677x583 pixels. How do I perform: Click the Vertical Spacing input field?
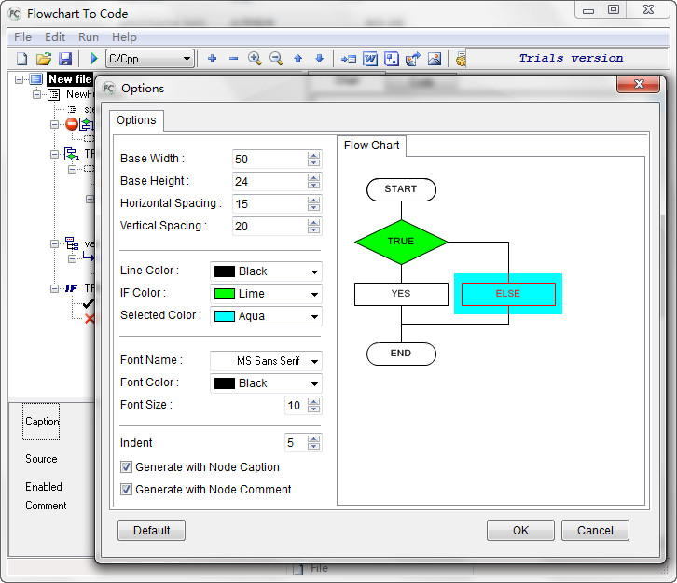[x=269, y=227]
